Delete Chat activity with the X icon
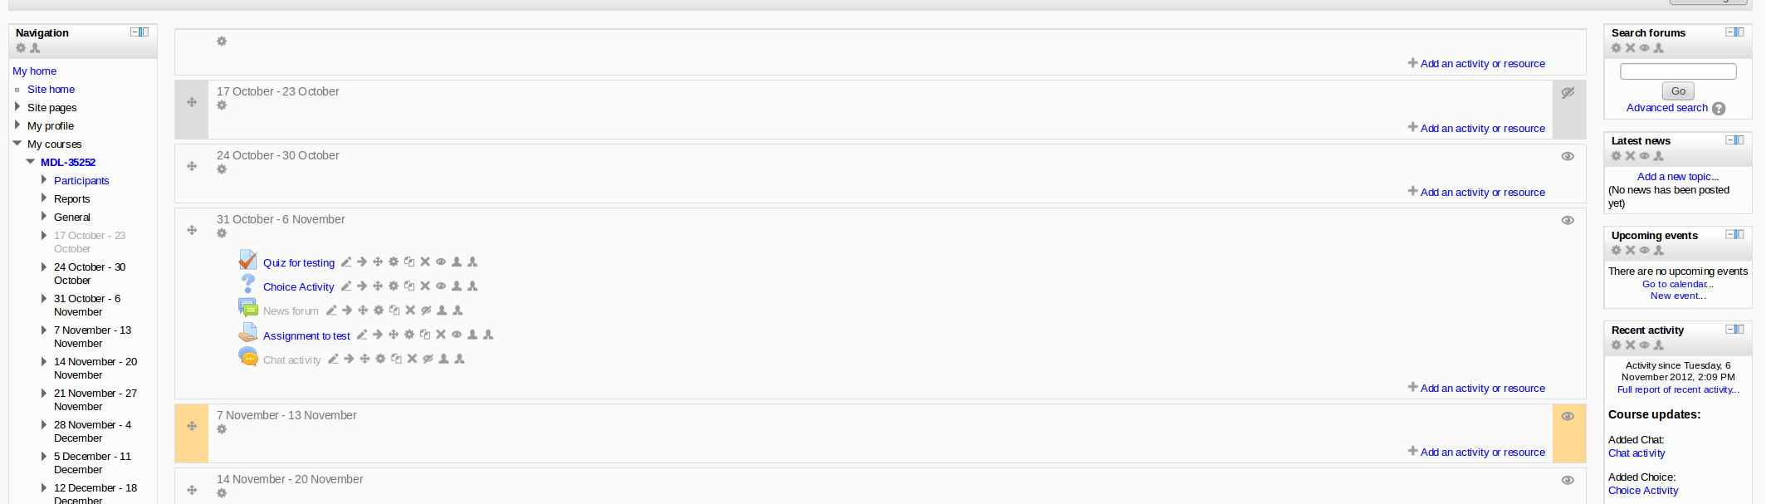 coord(412,360)
